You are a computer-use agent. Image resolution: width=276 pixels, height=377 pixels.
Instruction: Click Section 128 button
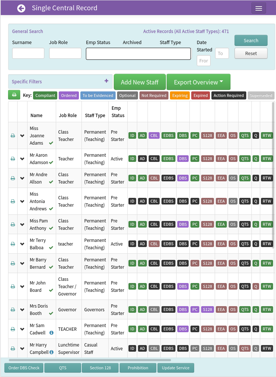coord(100,368)
